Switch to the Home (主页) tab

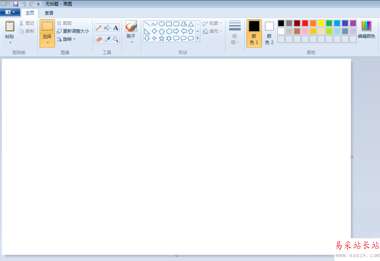(30, 13)
